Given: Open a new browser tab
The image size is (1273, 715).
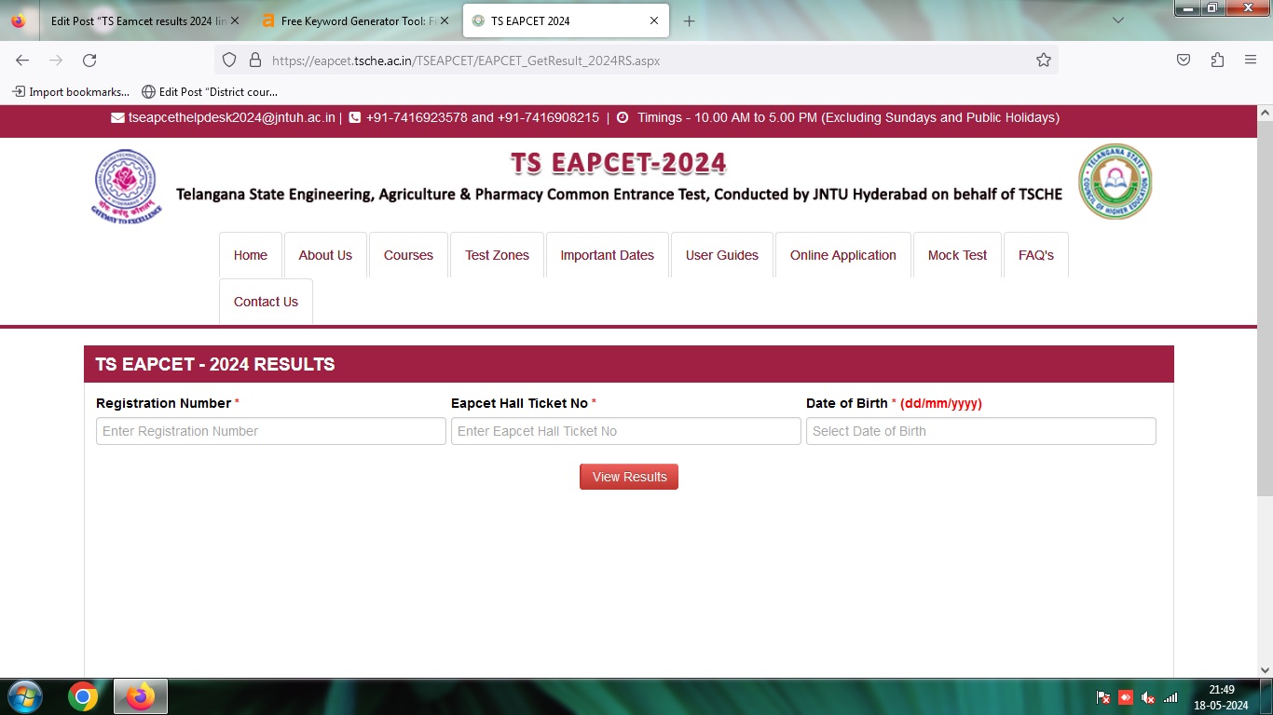Looking at the screenshot, I should point(689,20).
